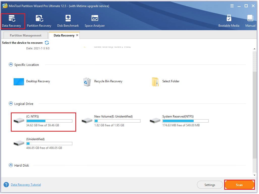This screenshot has width=259, height=194.
Task: Open the Space Analyzer
Action: [x=94, y=21]
